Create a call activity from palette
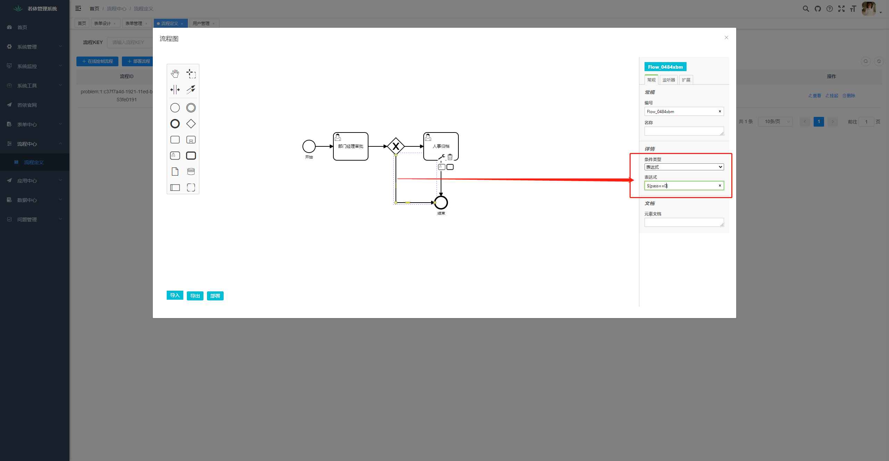Viewport: 889px width, 461px height. pos(191,156)
